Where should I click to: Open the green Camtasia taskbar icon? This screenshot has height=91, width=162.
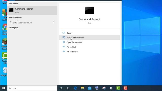(118, 88)
